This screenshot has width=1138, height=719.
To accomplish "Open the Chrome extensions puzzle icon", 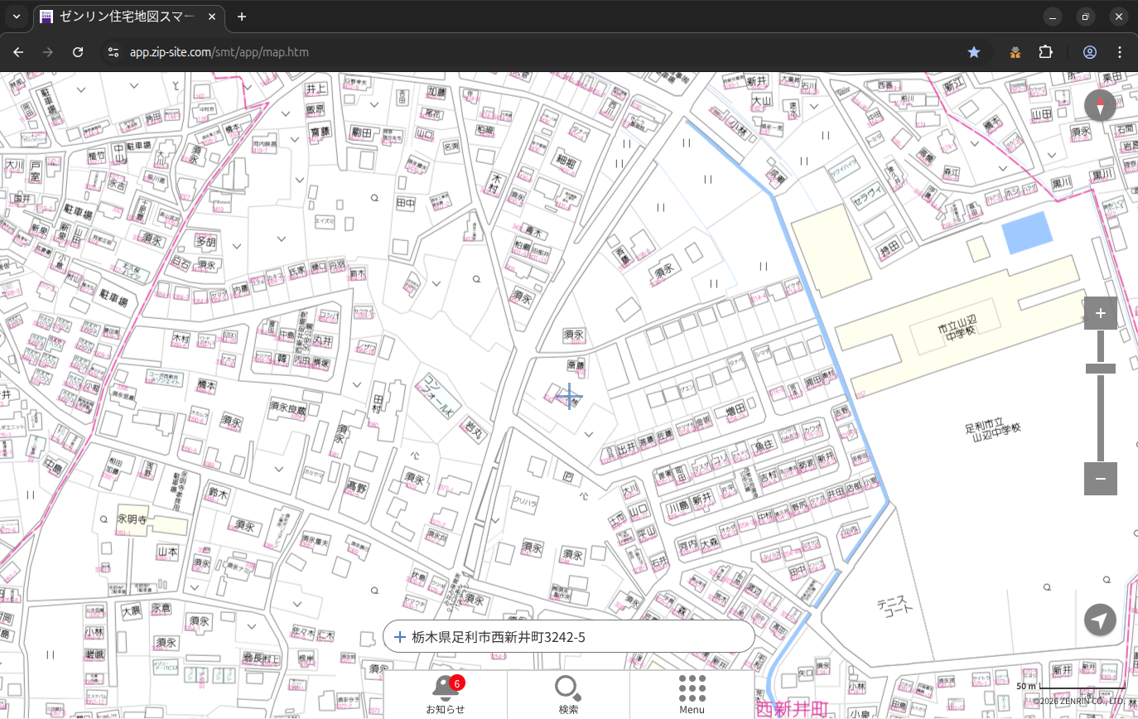I will [1045, 52].
